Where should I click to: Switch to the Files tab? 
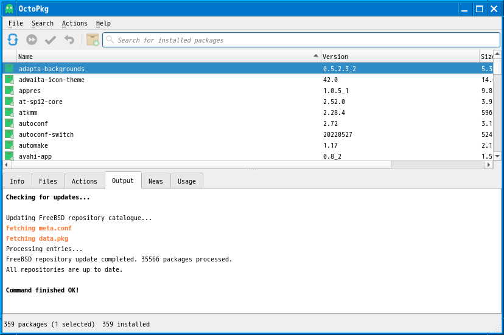click(47, 181)
